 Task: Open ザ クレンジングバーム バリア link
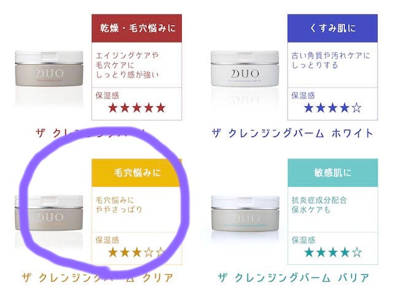(x=293, y=278)
